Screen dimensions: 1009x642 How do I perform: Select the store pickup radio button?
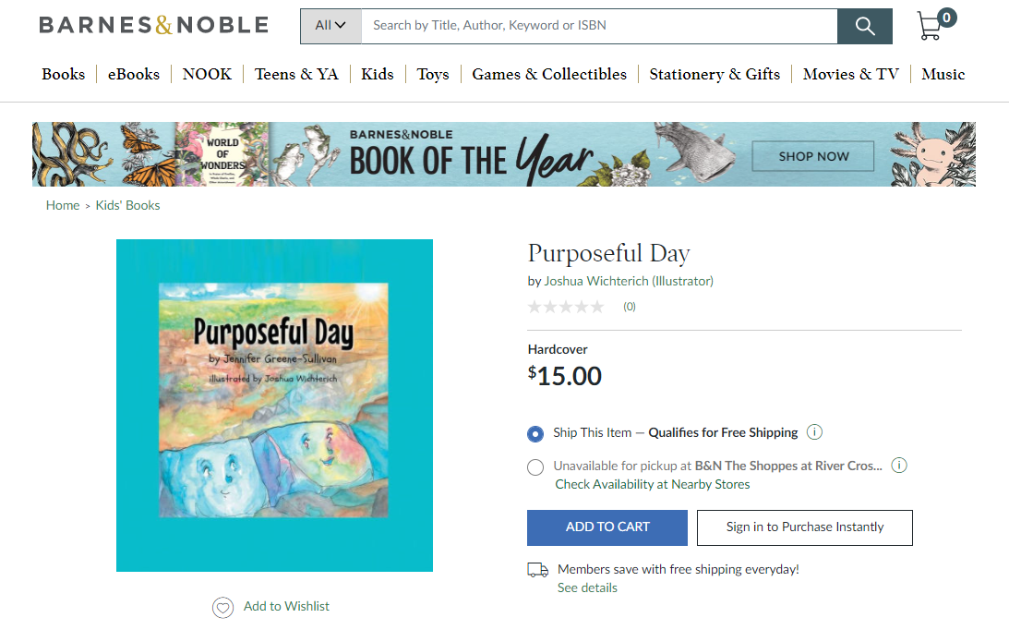(x=535, y=466)
